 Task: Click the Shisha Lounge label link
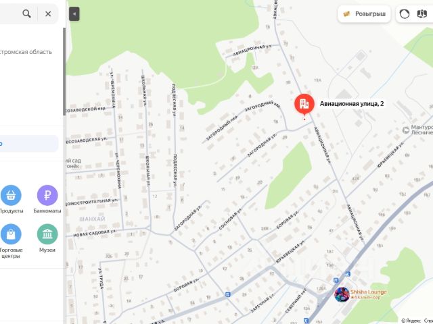368,292
